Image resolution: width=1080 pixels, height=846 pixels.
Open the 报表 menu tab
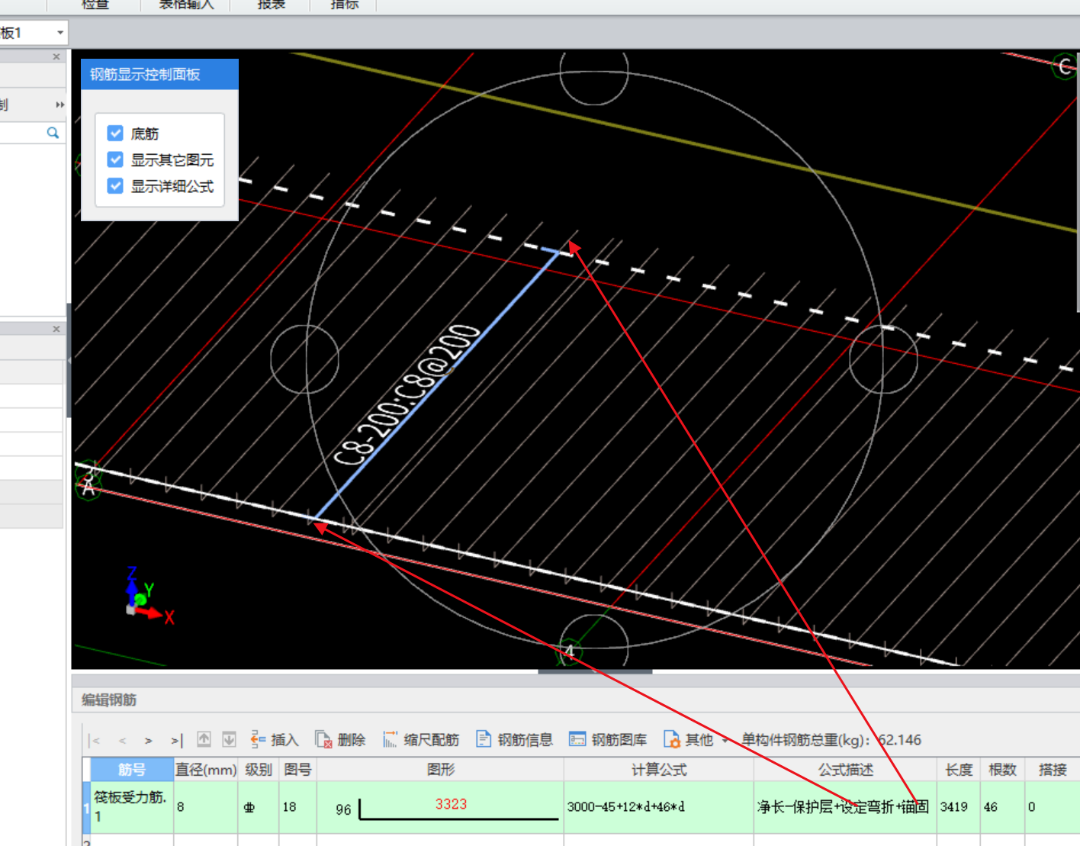tap(272, 5)
